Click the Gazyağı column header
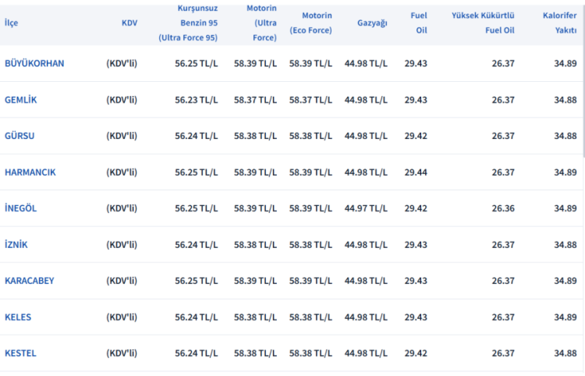Screen dimensions: 585x376 coord(372,23)
